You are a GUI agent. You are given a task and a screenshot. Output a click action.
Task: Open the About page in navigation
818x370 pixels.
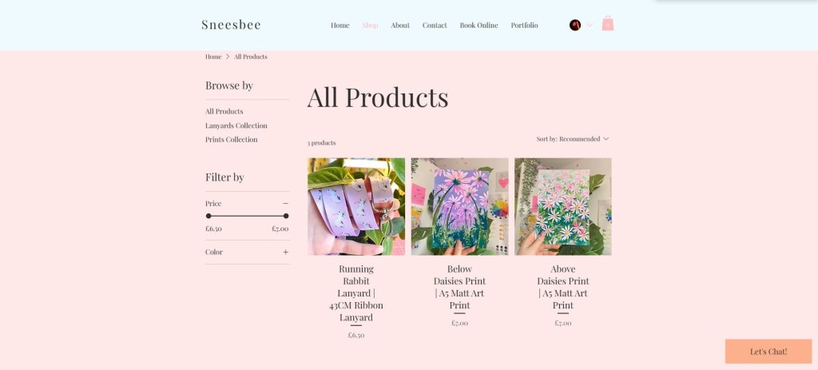(400, 25)
